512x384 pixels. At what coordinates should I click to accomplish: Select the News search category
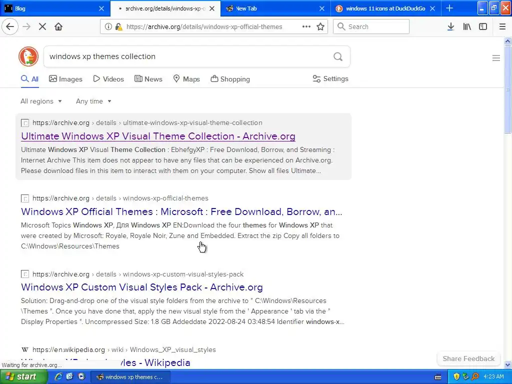click(x=148, y=79)
